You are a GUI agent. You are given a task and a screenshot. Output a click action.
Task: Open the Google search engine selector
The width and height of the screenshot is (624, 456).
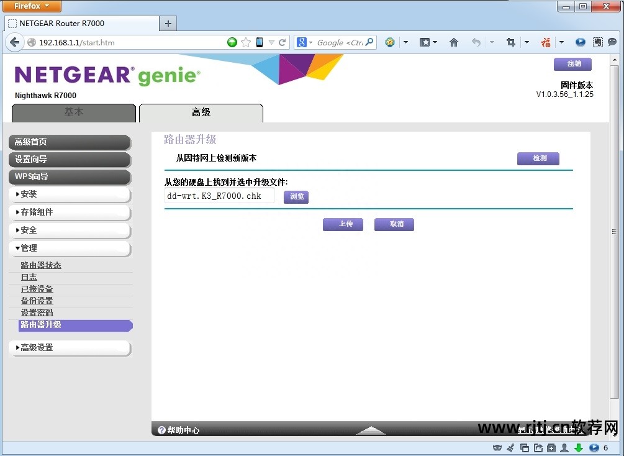pos(304,42)
